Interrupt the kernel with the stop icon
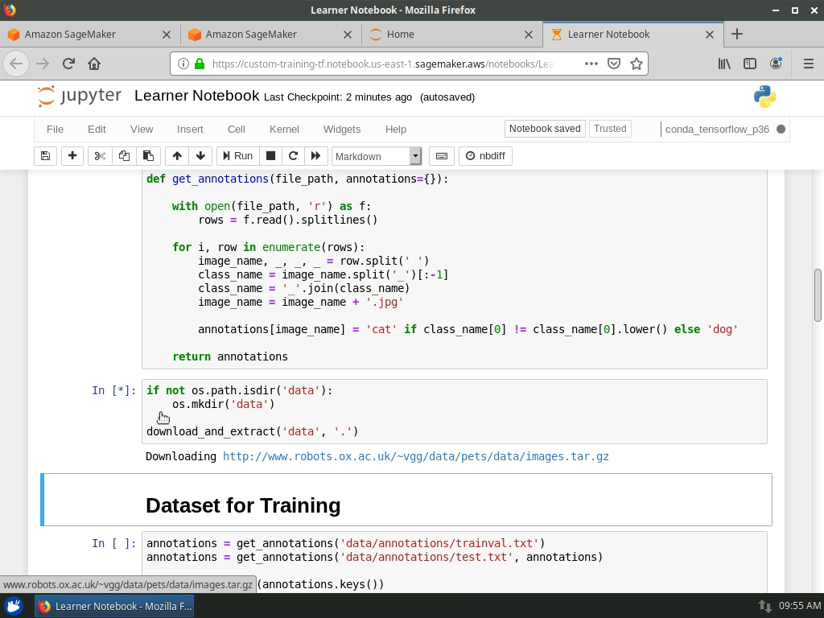This screenshot has width=824, height=618. pyautogui.click(x=271, y=156)
